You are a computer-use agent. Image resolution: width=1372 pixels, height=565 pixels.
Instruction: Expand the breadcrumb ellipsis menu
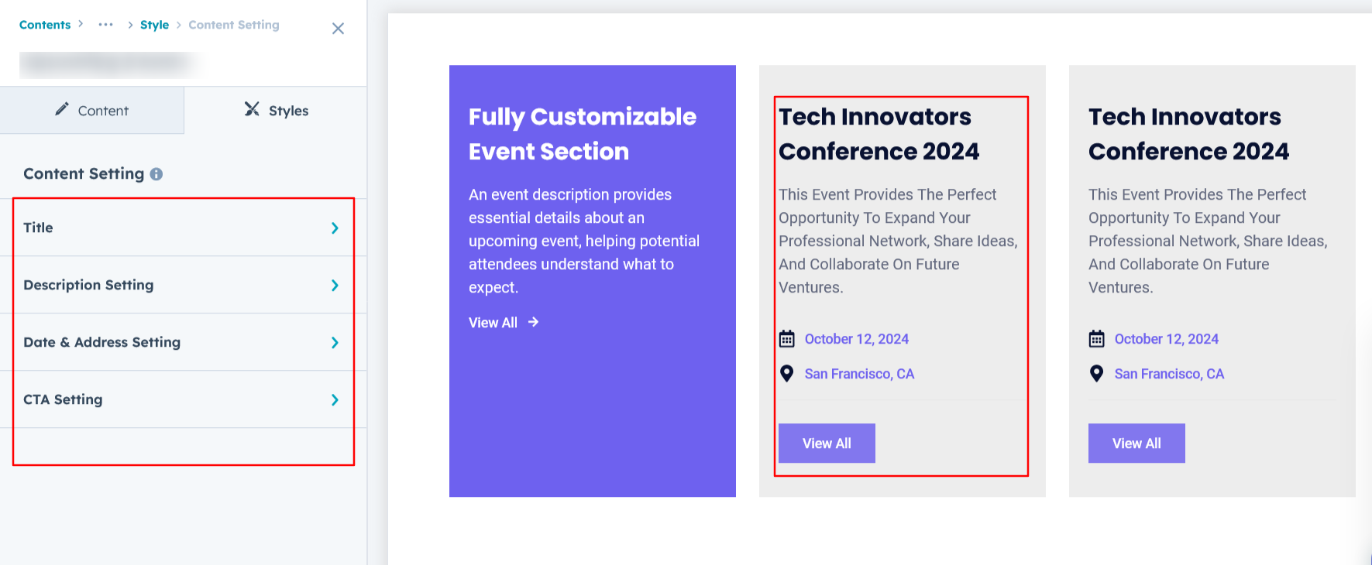[106, 25]
